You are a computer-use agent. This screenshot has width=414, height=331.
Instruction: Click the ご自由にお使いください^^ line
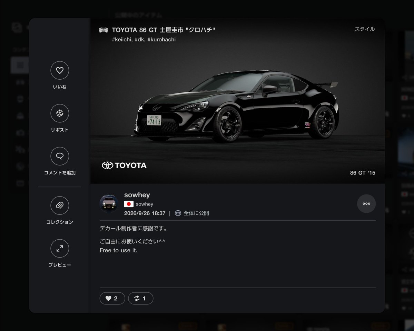click(132, 241)
